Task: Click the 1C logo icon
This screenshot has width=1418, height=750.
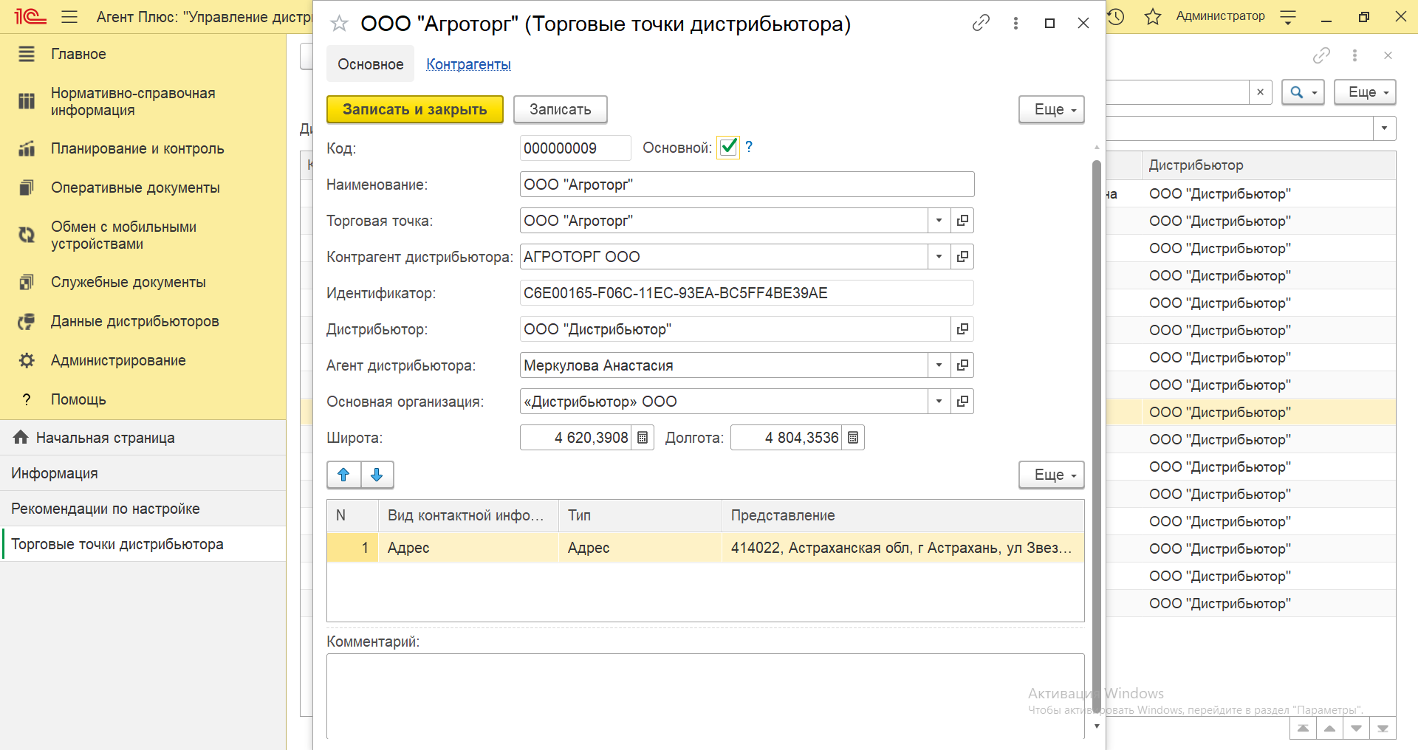Action: (x=30, y=16)
